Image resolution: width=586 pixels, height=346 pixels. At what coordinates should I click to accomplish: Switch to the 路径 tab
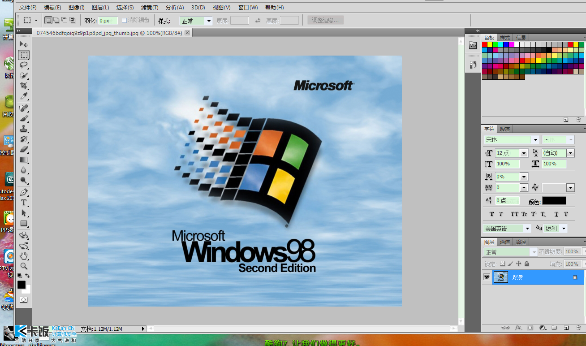[521, 242]
